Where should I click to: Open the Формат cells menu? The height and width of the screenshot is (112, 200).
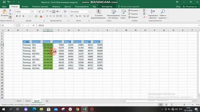[x=134, y=17]
